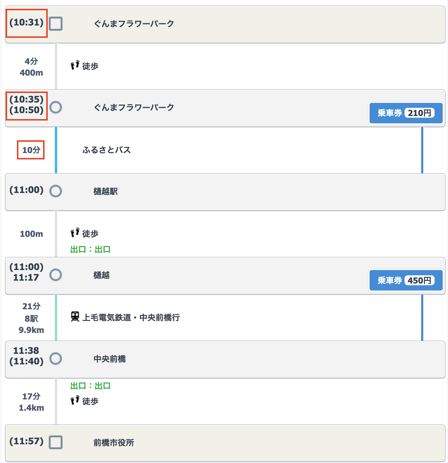Toggle the square marker at the 10:31 departure
Screen dimensions: 448x463
click(x=55, y=24)
